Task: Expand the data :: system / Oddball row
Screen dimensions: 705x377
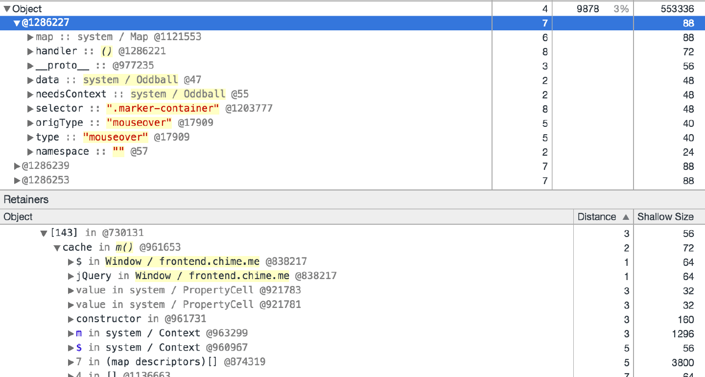Action: (30, 80)
